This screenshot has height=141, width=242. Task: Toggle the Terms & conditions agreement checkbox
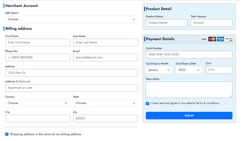148,103
